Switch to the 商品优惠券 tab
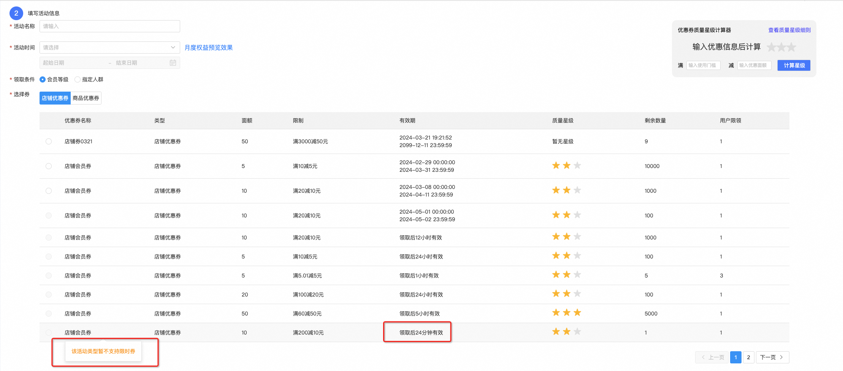The width and height of the screenshot is (843, 371). [x=86, y=98]
